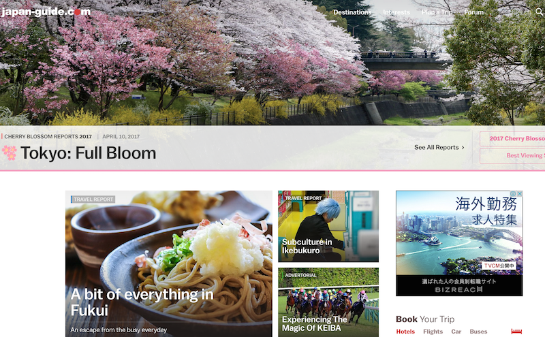Open the Plan a Trip menu

pyautogui.click(x=437, y=12)
